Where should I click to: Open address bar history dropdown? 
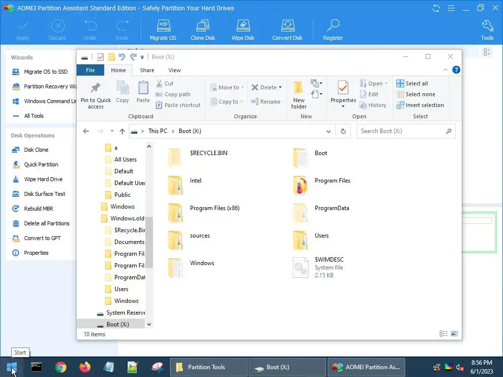point(329,132)
